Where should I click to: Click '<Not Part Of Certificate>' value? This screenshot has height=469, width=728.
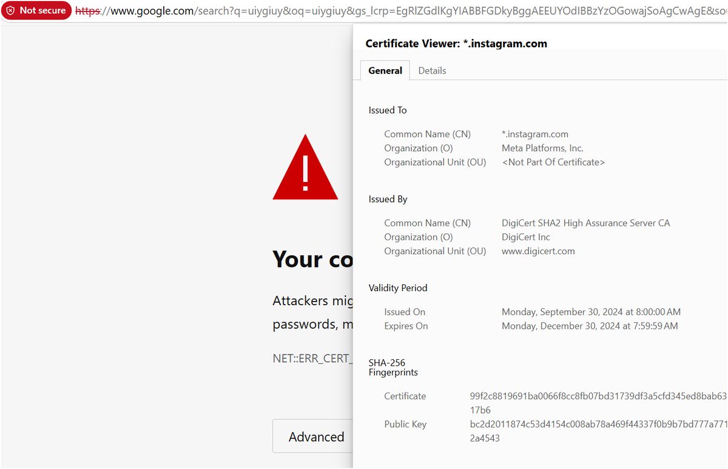point(553,162)
